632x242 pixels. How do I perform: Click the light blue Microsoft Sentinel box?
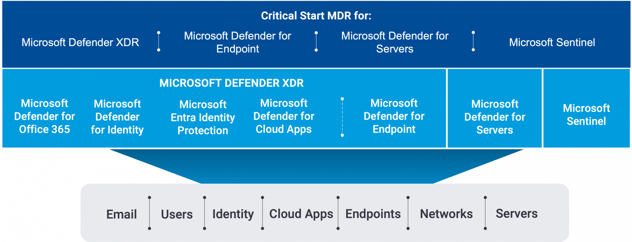[586, 115]
